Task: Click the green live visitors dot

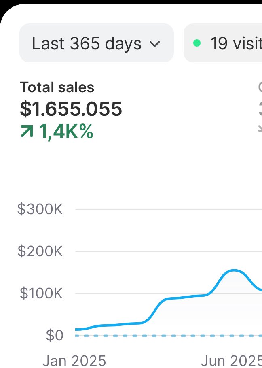Action: click(197, 43)
